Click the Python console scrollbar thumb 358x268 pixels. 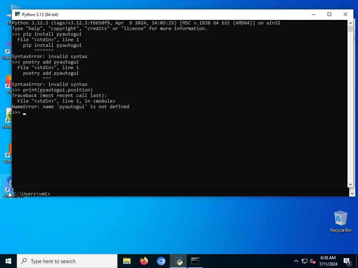pyautogui.click(x=350, y=29)
